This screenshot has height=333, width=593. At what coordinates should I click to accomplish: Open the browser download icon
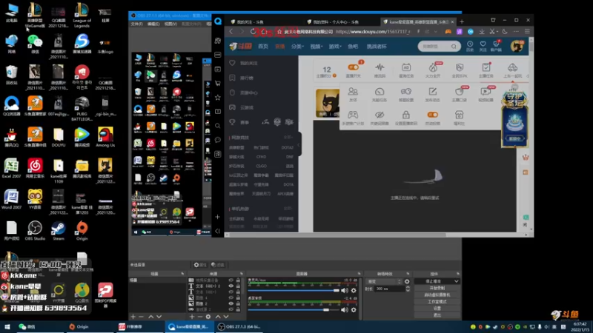[x=482, y=32]
